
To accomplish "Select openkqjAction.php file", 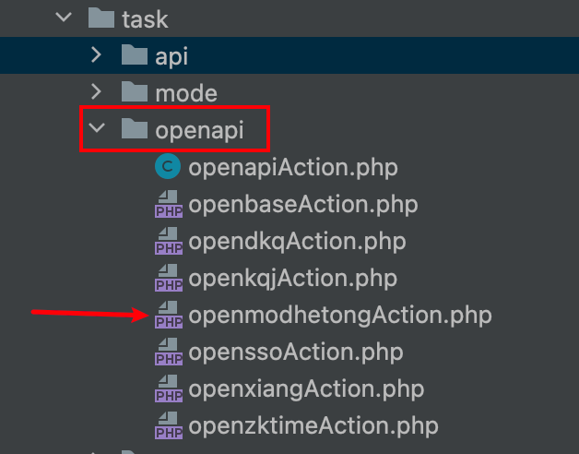I will [293, 279].
